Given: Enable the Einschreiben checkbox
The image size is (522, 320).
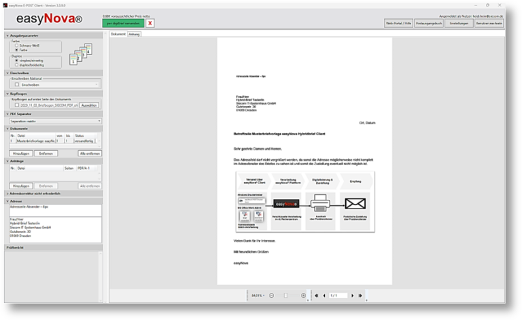Looking at the screenshot, I should 17,85.
